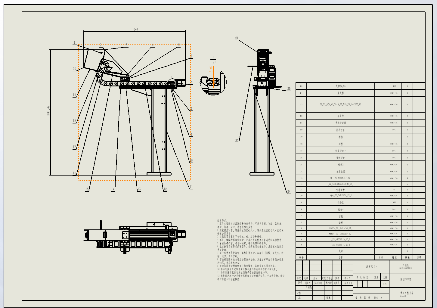Select the 材质 header cell of the parts table
Viewport: 437px width, 308px height.
pos(394,257)
